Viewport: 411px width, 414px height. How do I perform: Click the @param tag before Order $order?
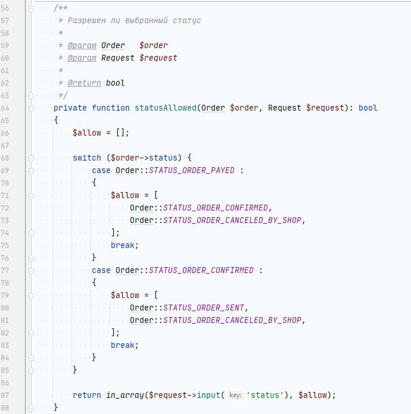click(x=82, y=45)
